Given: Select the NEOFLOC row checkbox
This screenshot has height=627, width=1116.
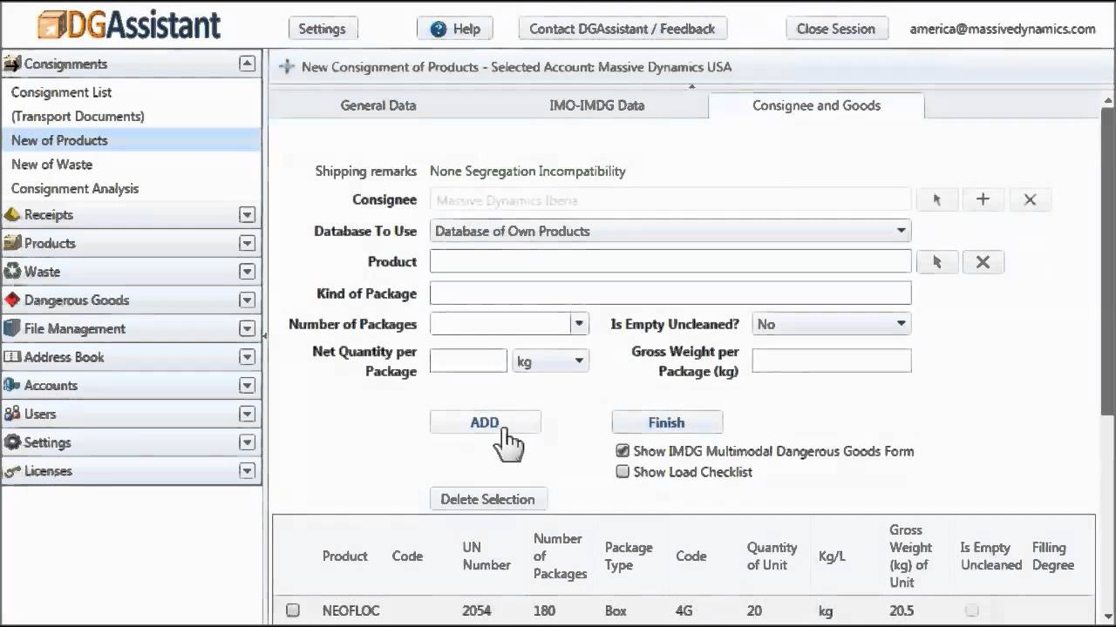Looking at the screenshot, I should (293, 610).
